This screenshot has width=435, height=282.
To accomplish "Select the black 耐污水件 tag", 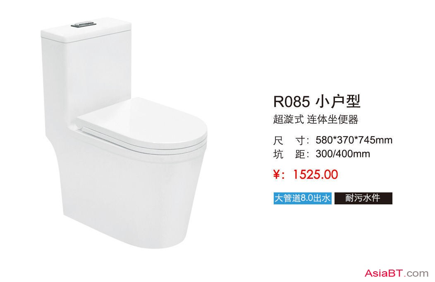I will [x=363, y=198].
